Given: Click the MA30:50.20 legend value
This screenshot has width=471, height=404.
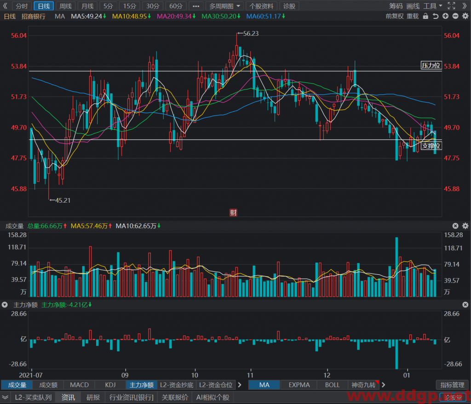Looking at the screenshot, I should (221, 16).
